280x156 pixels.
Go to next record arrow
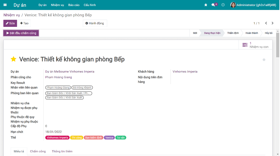(x=273, y=23)
